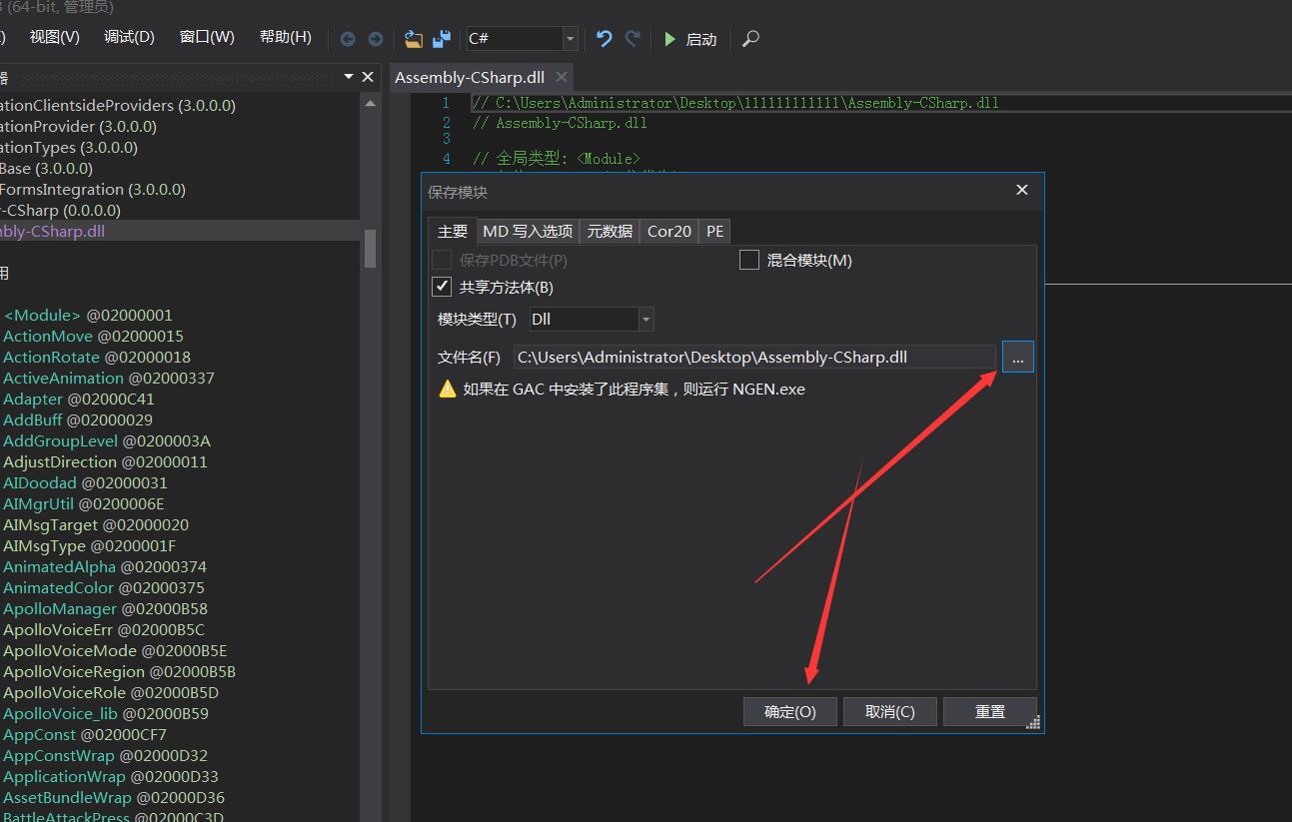1292x822 pixels.
Task: Click the search magnifier icon in toolbar
Action: click(x=751, y=39)
